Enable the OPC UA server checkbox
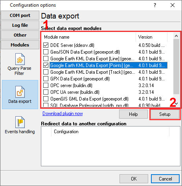Image resolution: width=182 pixels, height=186 pixels. (x=46, y=92)
